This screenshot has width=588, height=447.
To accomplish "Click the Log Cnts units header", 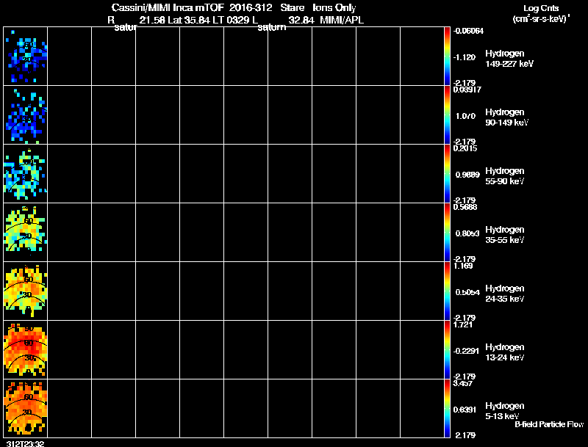I will click(541, 13).
